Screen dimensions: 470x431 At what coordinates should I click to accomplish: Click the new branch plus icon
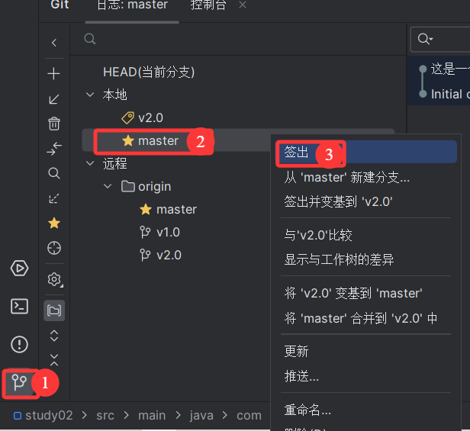click(x=54, y=74)
